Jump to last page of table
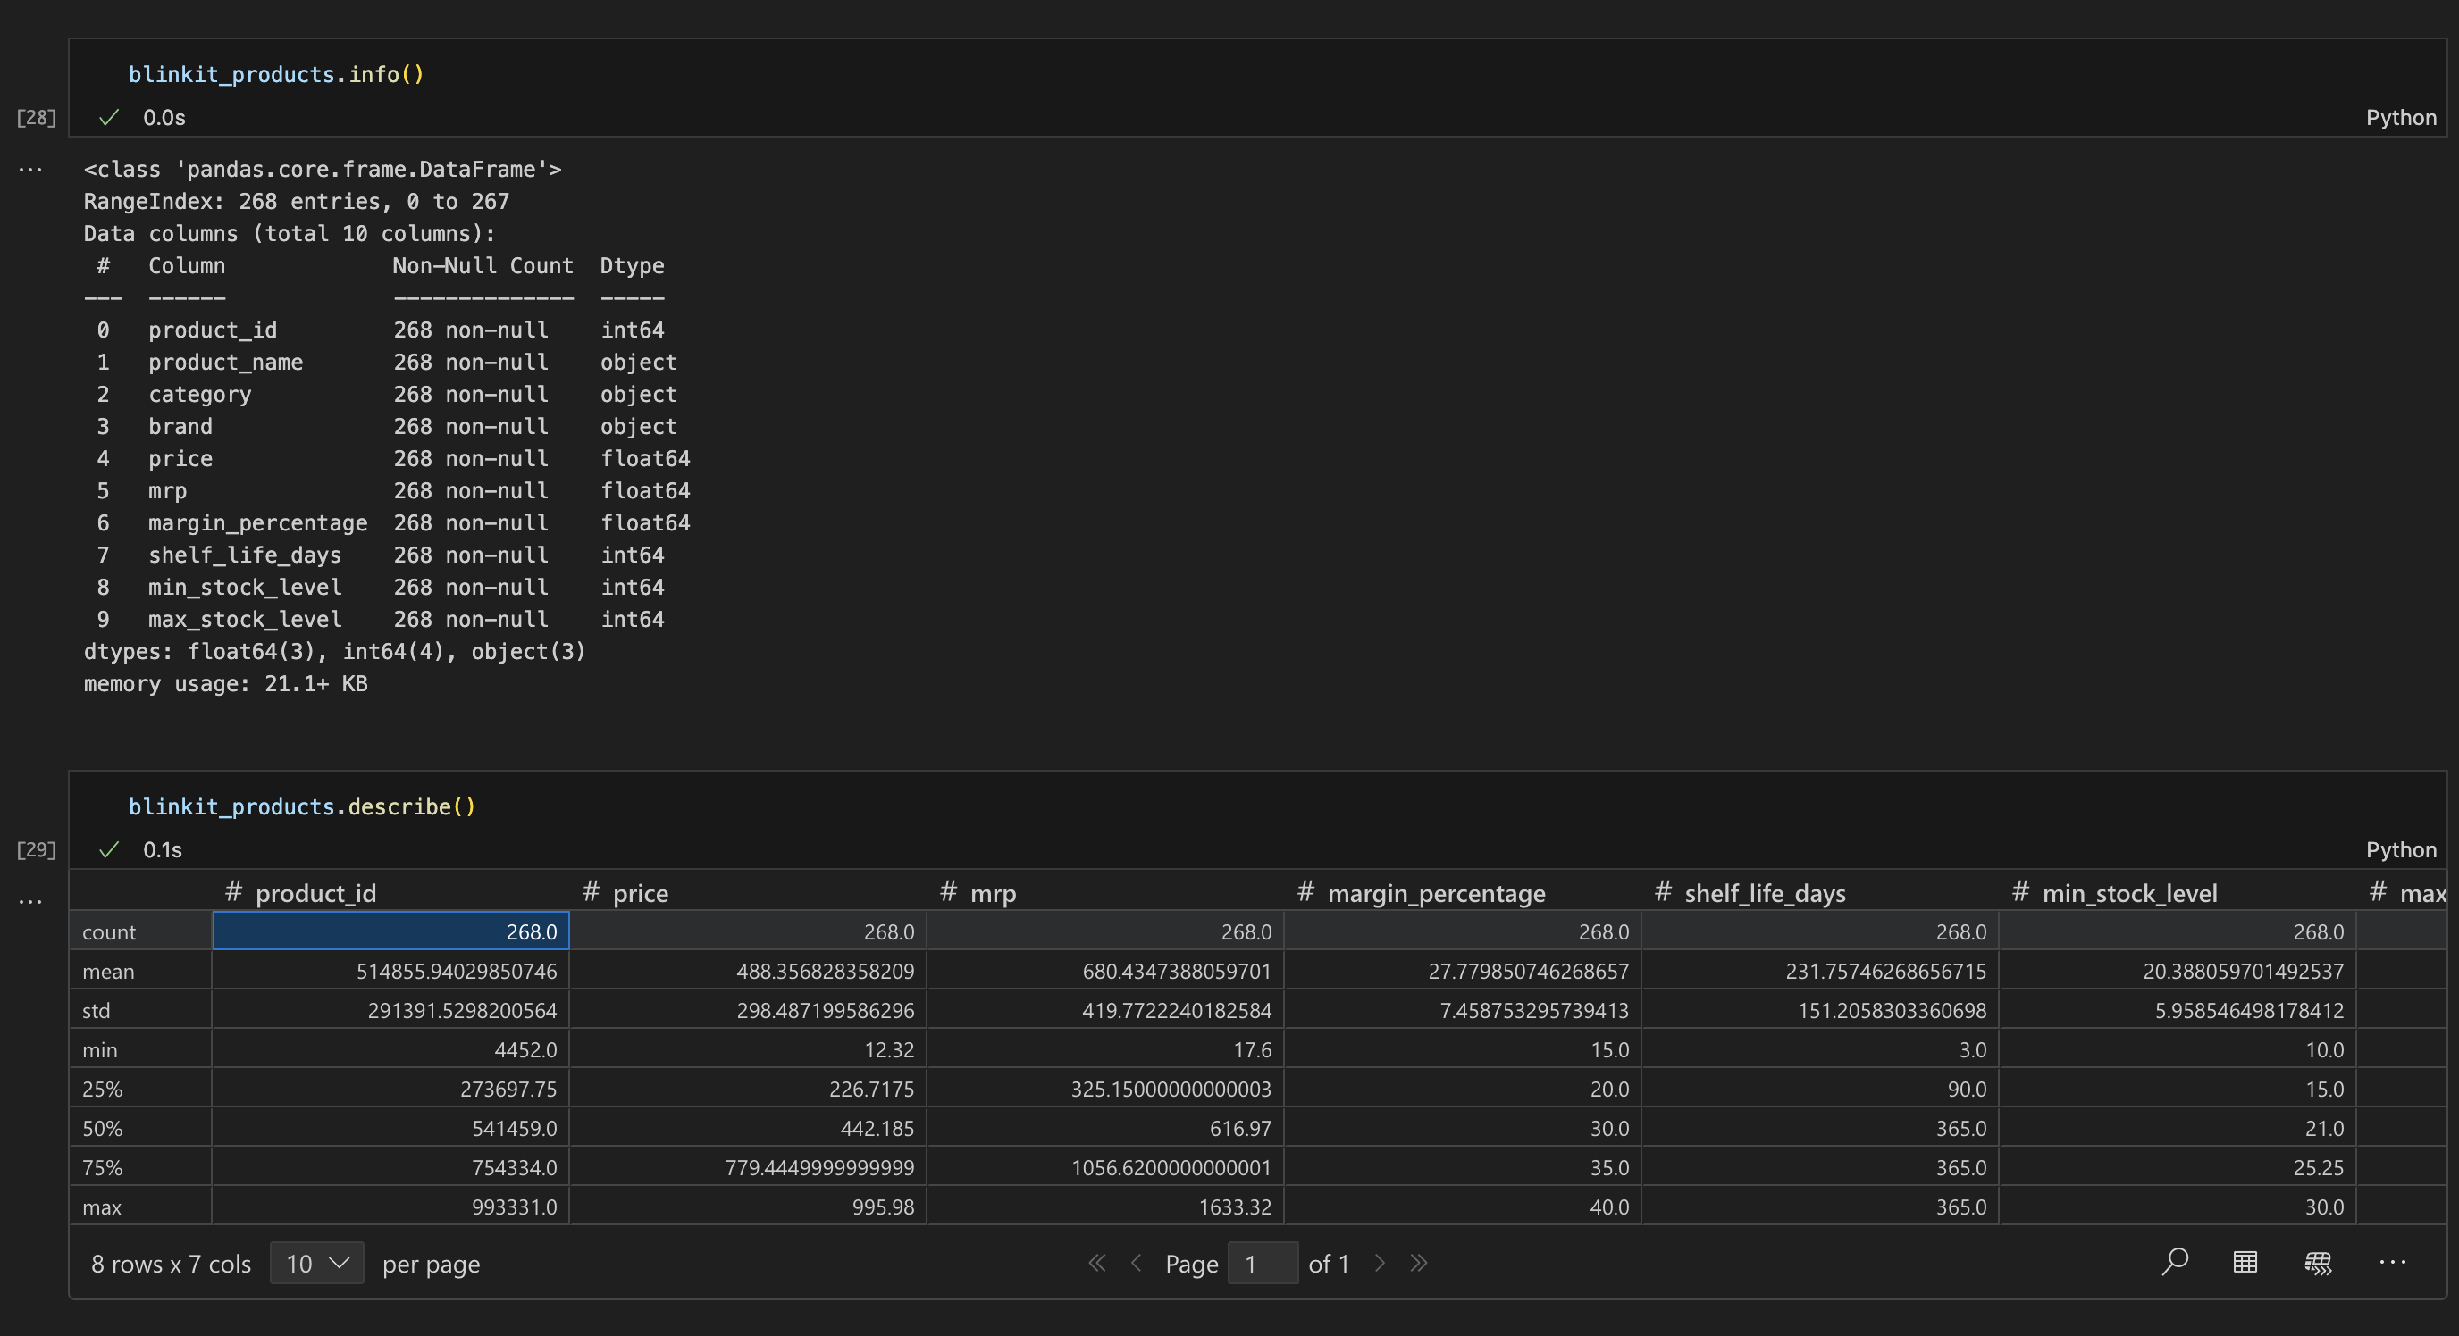2459x1336 pixels. pyautogui.click(x=1419, y=1264)
